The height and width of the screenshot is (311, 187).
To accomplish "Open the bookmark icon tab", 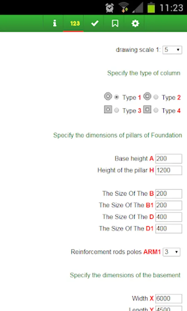I will [x=115, y=23].
